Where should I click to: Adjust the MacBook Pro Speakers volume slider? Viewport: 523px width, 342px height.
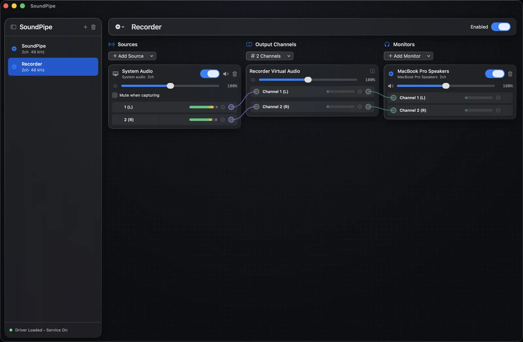(446, 86)
